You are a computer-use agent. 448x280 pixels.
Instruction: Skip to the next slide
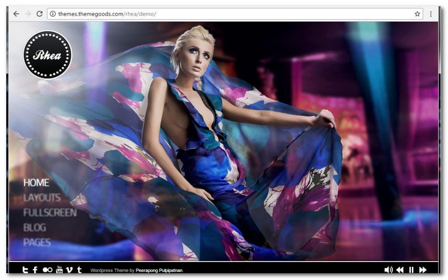pos(423,270)
